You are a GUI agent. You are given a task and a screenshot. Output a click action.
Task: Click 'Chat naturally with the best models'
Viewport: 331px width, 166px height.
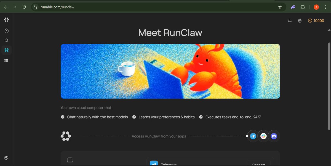pyautogui.click(x=97, y=117)
